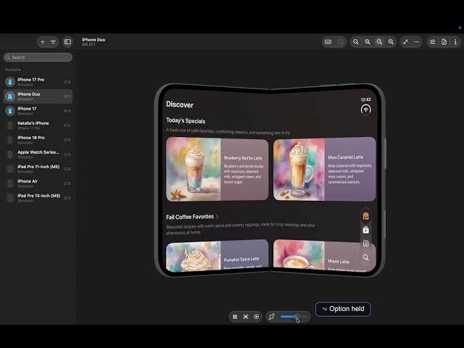Capture screenshot with viewfinder icon
Viewport: 464px width, 348px height.
pos(246,317)
